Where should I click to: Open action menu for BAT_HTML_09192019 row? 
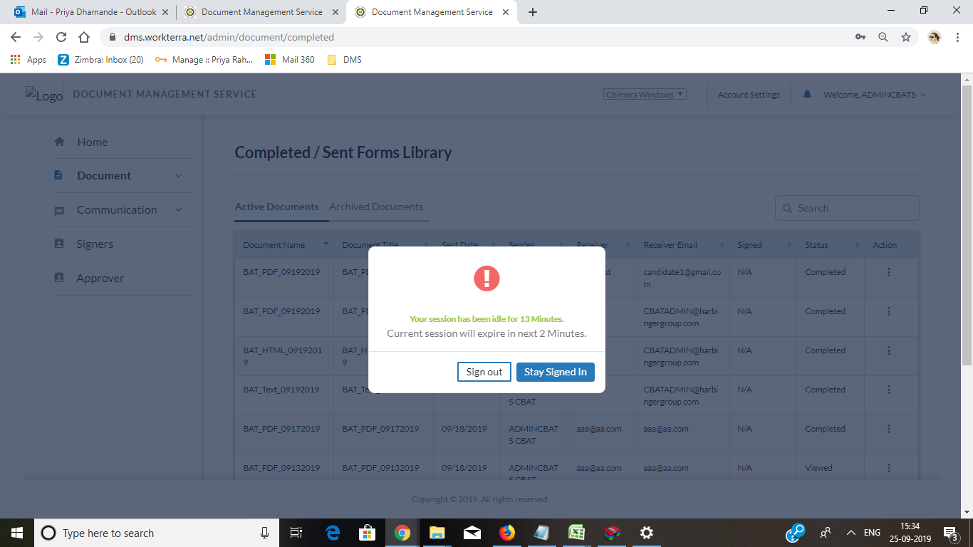click(889, 350)
